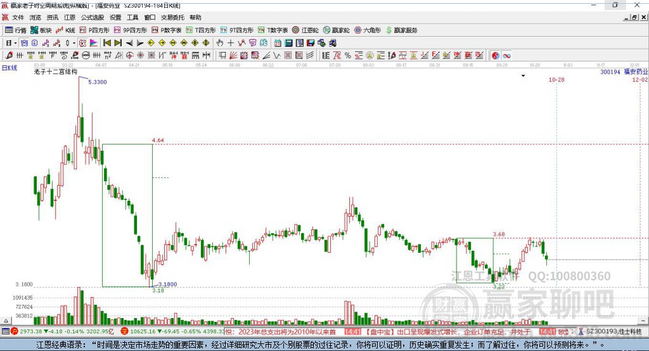
Task: Open the 窗口 menu
Action: pyautogui.click(x=150, y=17)
